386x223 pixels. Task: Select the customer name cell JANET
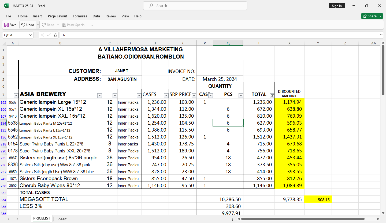pyautogui.click(x=122, y=71)
